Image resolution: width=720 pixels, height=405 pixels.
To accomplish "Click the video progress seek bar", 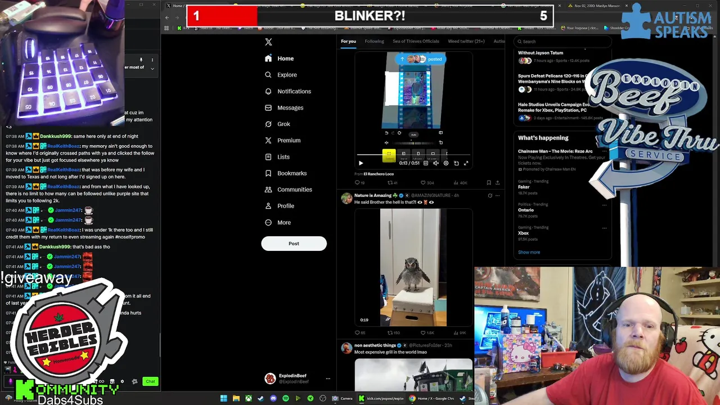I will click(x=413, y=155).
